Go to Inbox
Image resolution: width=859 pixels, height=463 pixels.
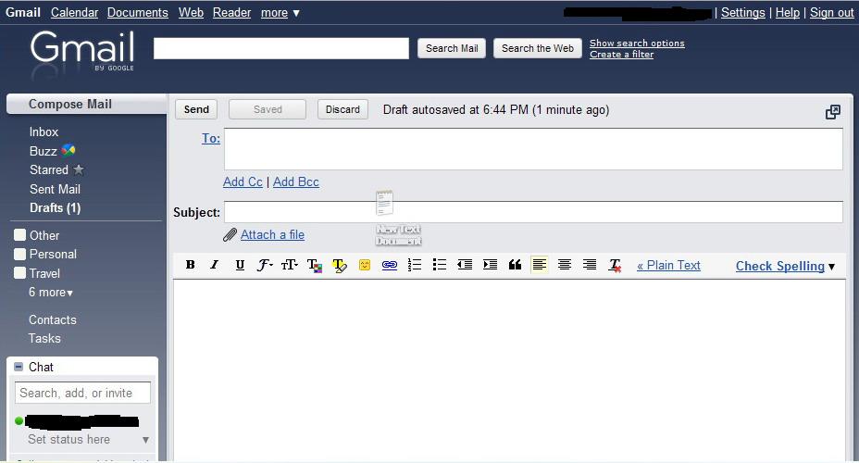coord(44,132)
